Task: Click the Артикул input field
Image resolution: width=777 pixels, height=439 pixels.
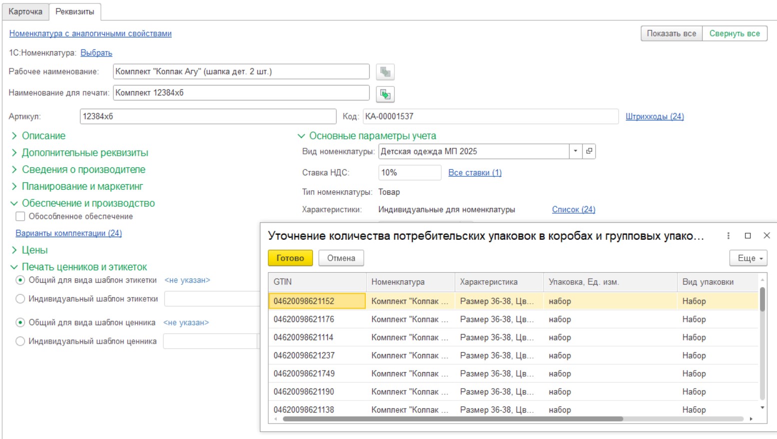Action: [207, 116]
